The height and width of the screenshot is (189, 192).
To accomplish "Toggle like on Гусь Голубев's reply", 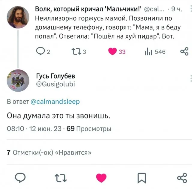I will click(x=101, y=178).
